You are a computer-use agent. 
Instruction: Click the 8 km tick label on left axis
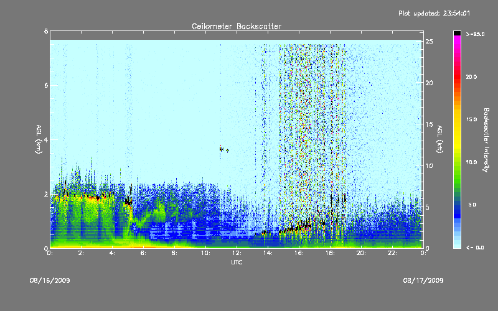46,31
